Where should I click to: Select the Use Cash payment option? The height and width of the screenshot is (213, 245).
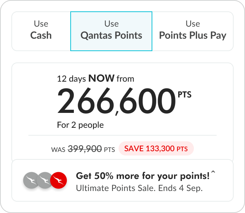click(x=41, y=31)
